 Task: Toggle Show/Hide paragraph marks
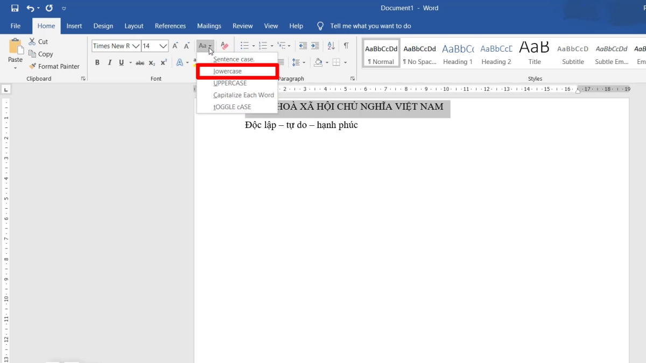[346, 46]
